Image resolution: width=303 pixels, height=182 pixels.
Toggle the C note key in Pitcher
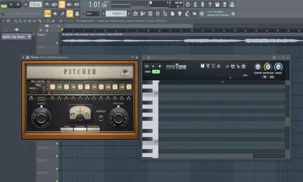click(x=53, y=87)
